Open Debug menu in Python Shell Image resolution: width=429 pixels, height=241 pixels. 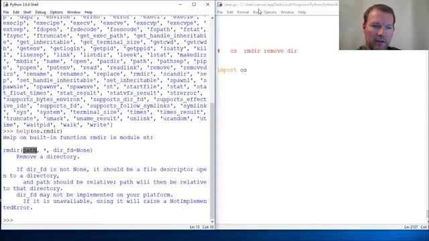[x=40, y=12]
